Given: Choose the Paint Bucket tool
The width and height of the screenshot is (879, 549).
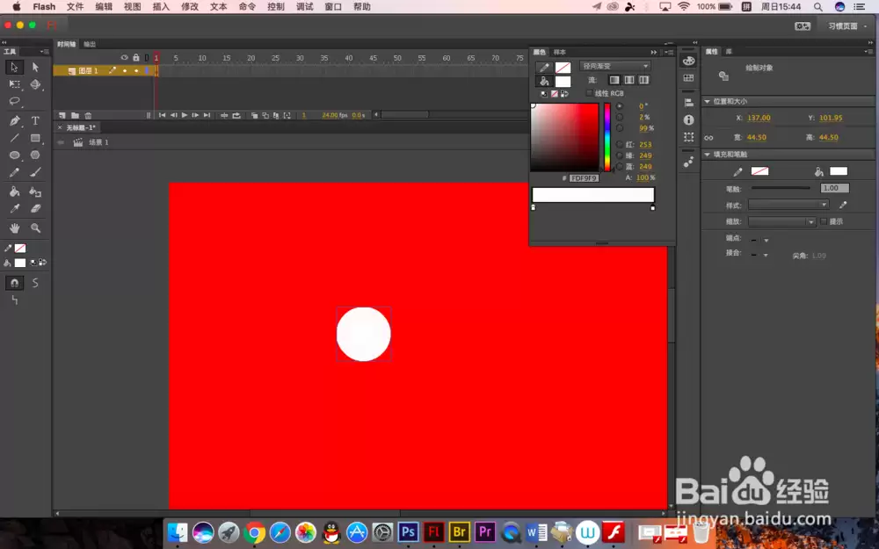Looking at the screenshot, I should [x=15, y=191].
